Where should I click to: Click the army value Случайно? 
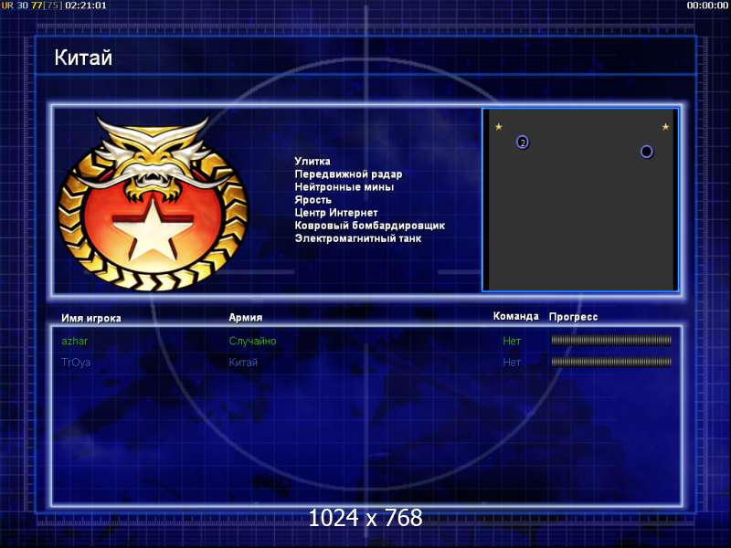[252, 341]
